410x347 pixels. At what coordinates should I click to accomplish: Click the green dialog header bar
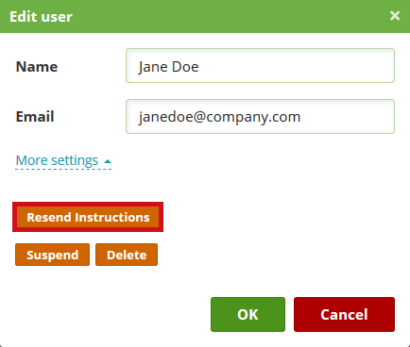coord(205,16)
